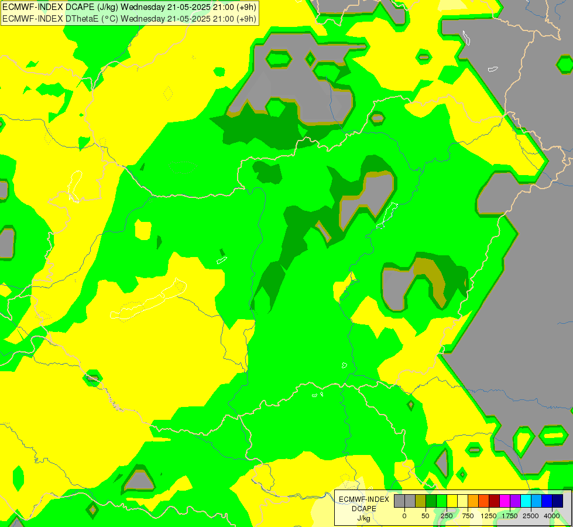The height and width of the screenshot is (527, 573).
Task: Click the legend value 250
Action: click(x=447, y=516)
